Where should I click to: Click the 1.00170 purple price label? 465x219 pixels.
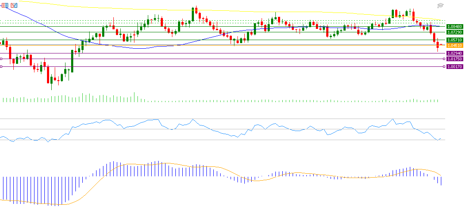click(455, 66)
